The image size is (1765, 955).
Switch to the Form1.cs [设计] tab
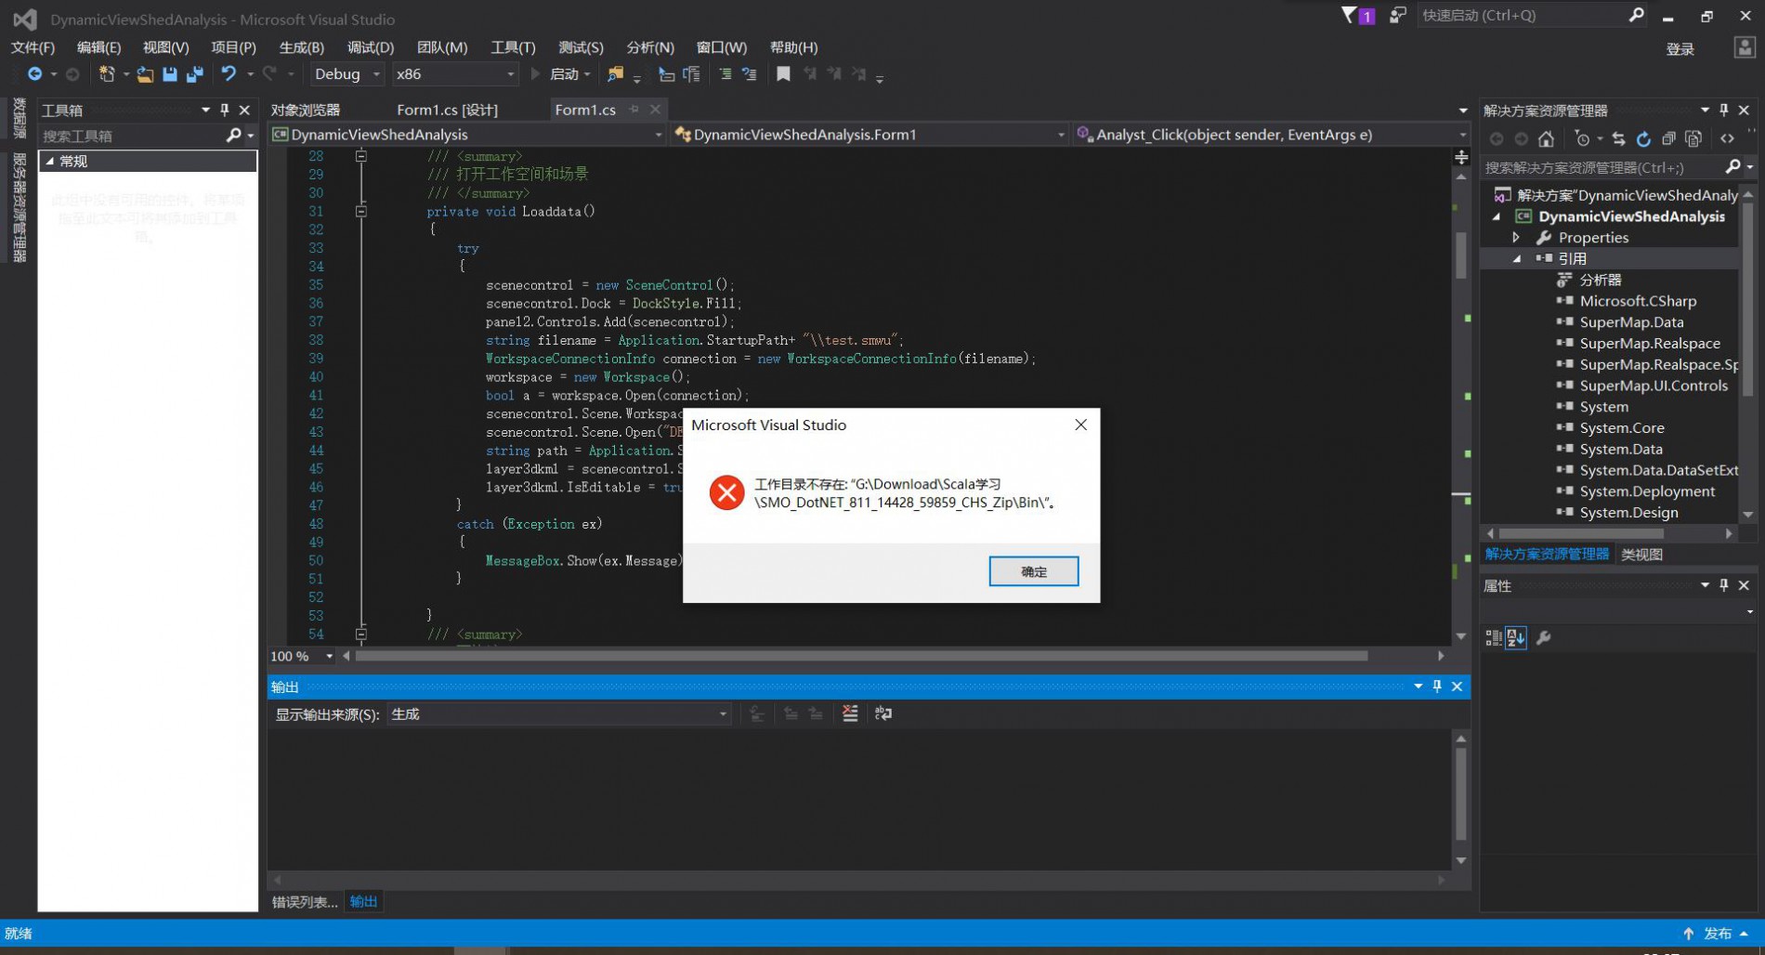click(x=447, y=110)
